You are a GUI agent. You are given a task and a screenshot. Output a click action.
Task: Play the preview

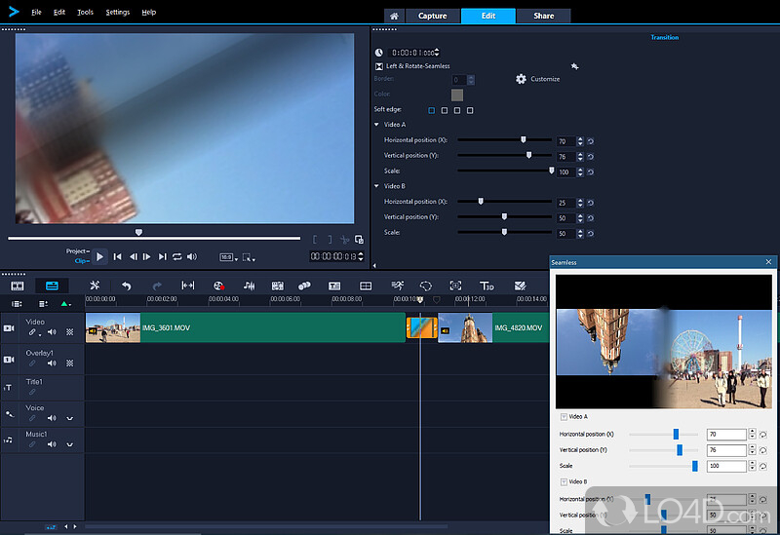[x=99, y=256]
